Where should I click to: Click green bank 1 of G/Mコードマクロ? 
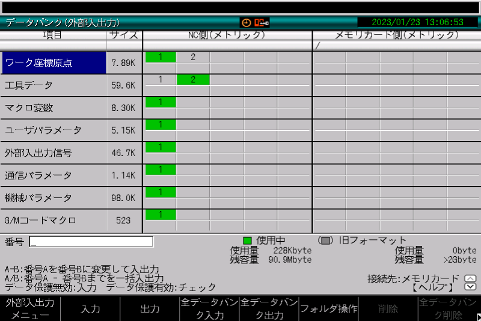coord(161,215)
